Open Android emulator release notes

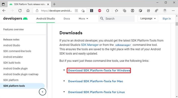[13, 57]
